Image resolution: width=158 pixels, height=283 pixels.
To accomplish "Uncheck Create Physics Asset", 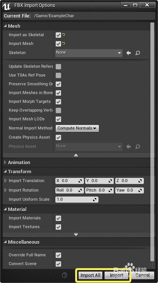I will tap(58, 138).
